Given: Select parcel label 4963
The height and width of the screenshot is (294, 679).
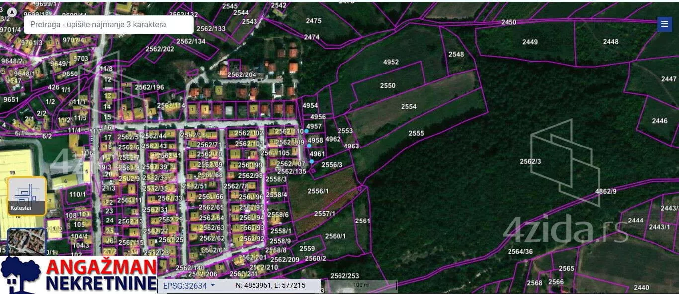Looking at the screenshot, I should 351,146.
